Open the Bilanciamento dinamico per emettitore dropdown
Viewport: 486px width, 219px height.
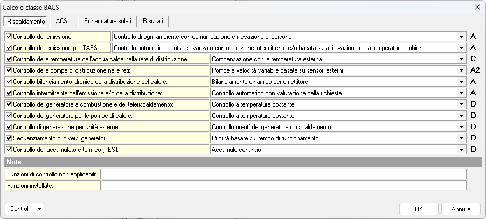(462, 82)
